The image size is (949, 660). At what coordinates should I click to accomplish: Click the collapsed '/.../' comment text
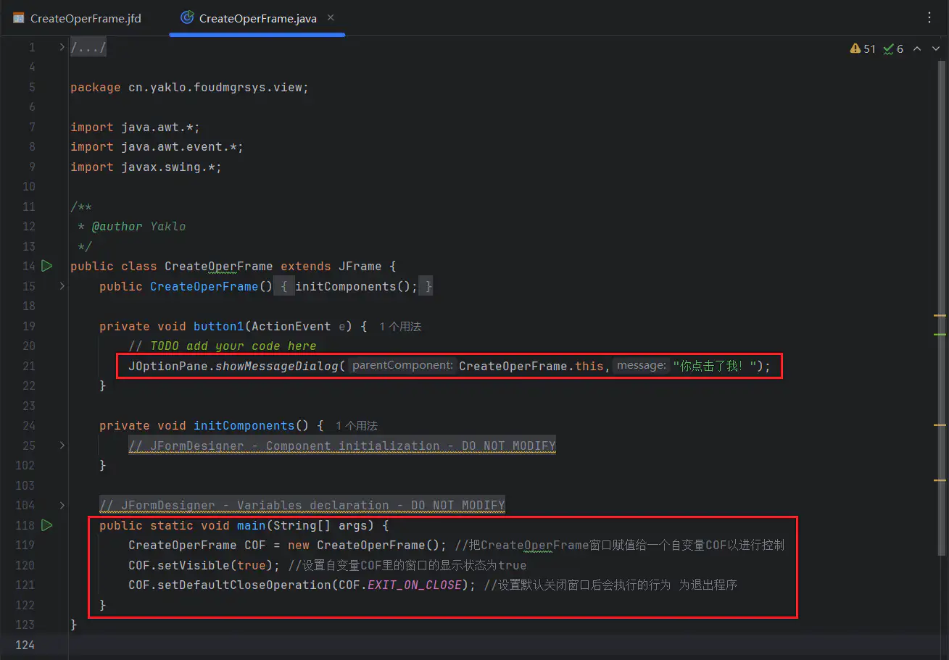(88, 48)
